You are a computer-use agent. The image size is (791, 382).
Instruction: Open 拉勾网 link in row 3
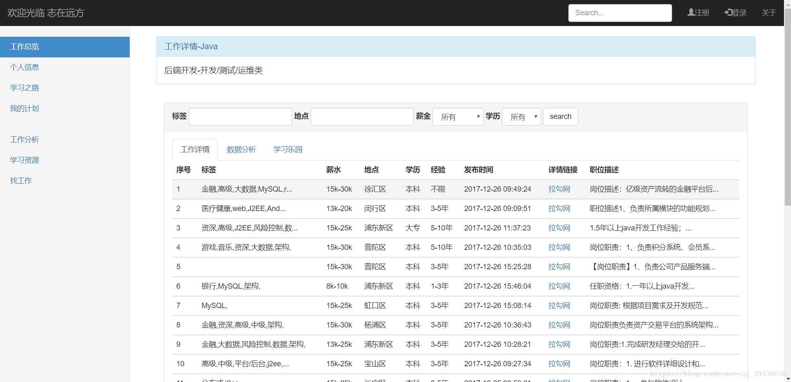[x=559, y=228]
